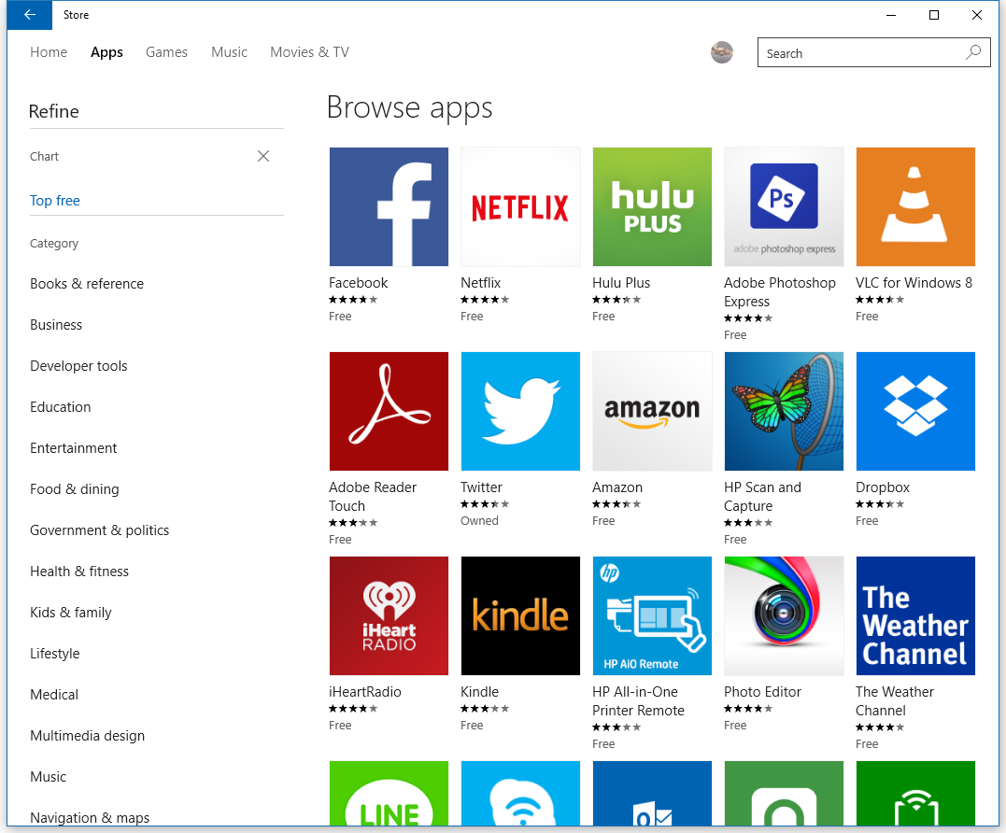1006x833 pixels.
Task: Click the Kindle app name
Action: [479, 692]
